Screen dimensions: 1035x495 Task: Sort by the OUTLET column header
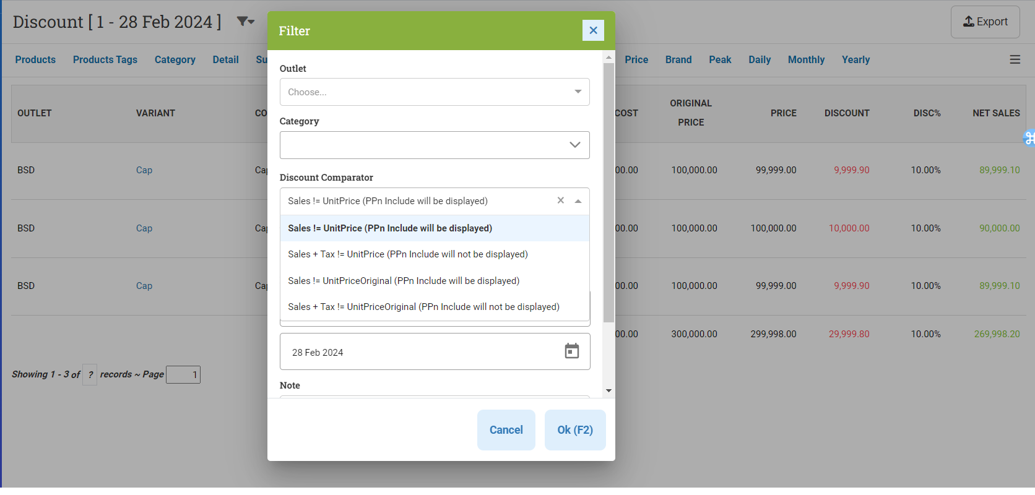click(35, 113)
